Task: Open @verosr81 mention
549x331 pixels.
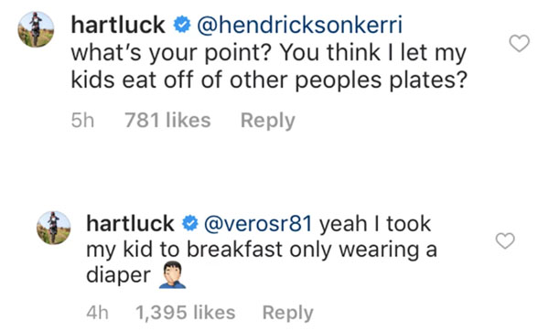Action: pyautogui.click(x=258, y=224)
